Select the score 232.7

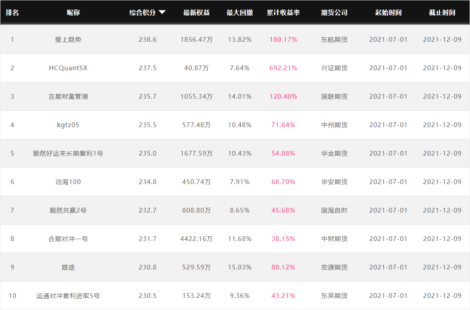[x=148, y=210]
